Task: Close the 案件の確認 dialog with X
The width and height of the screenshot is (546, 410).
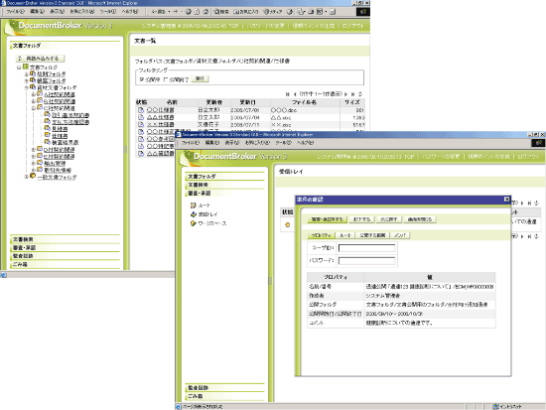Action: (506, 200)
